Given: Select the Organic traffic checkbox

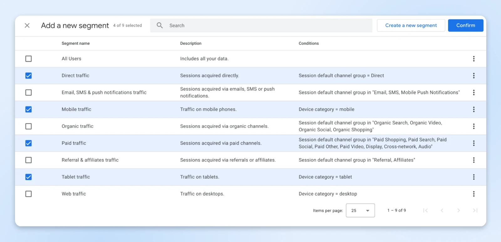Looking at the screenshot, I should (28, 126).
